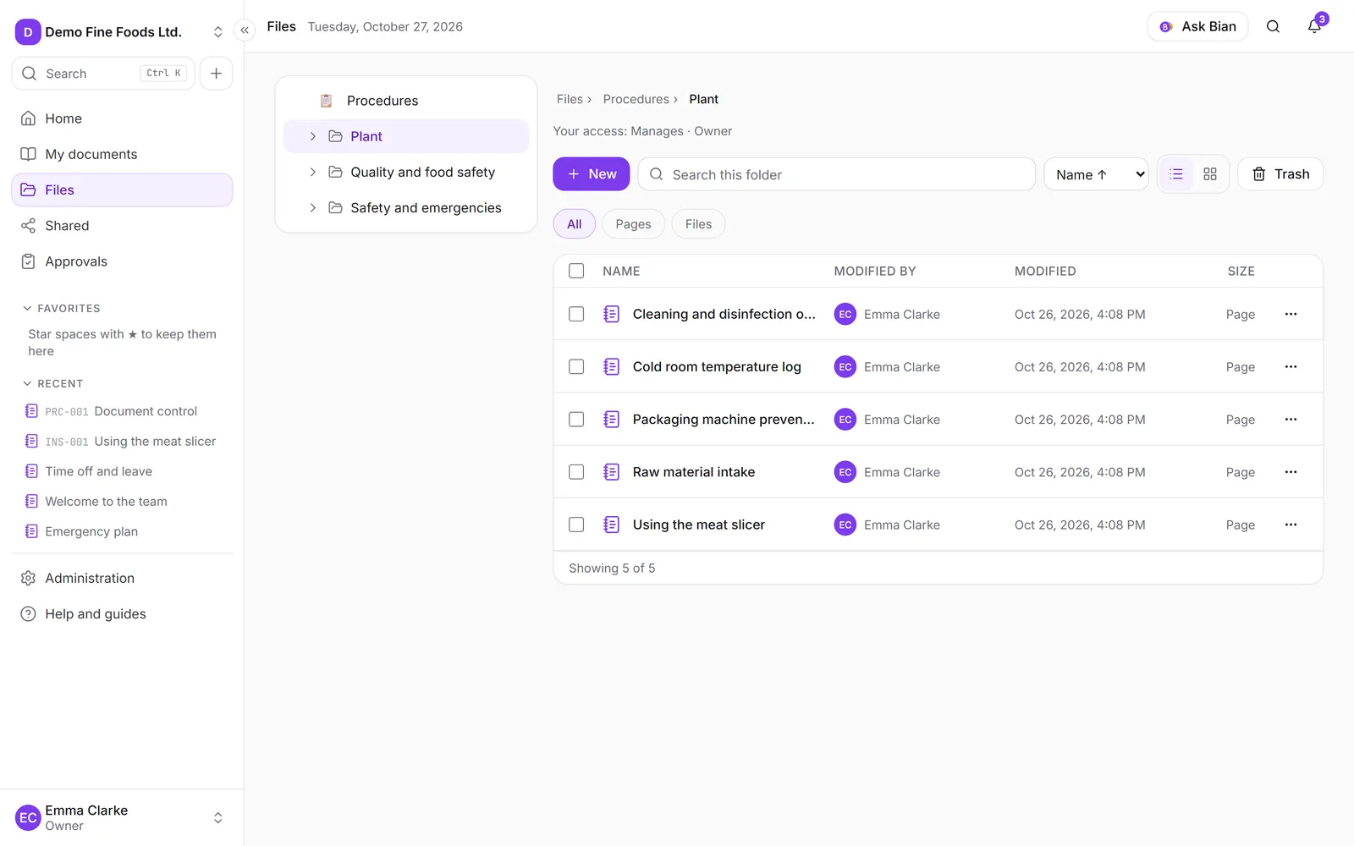Check the Cleaning and disinfection row checkbox
Viewport: 1354px width, 846px height.
576,314
